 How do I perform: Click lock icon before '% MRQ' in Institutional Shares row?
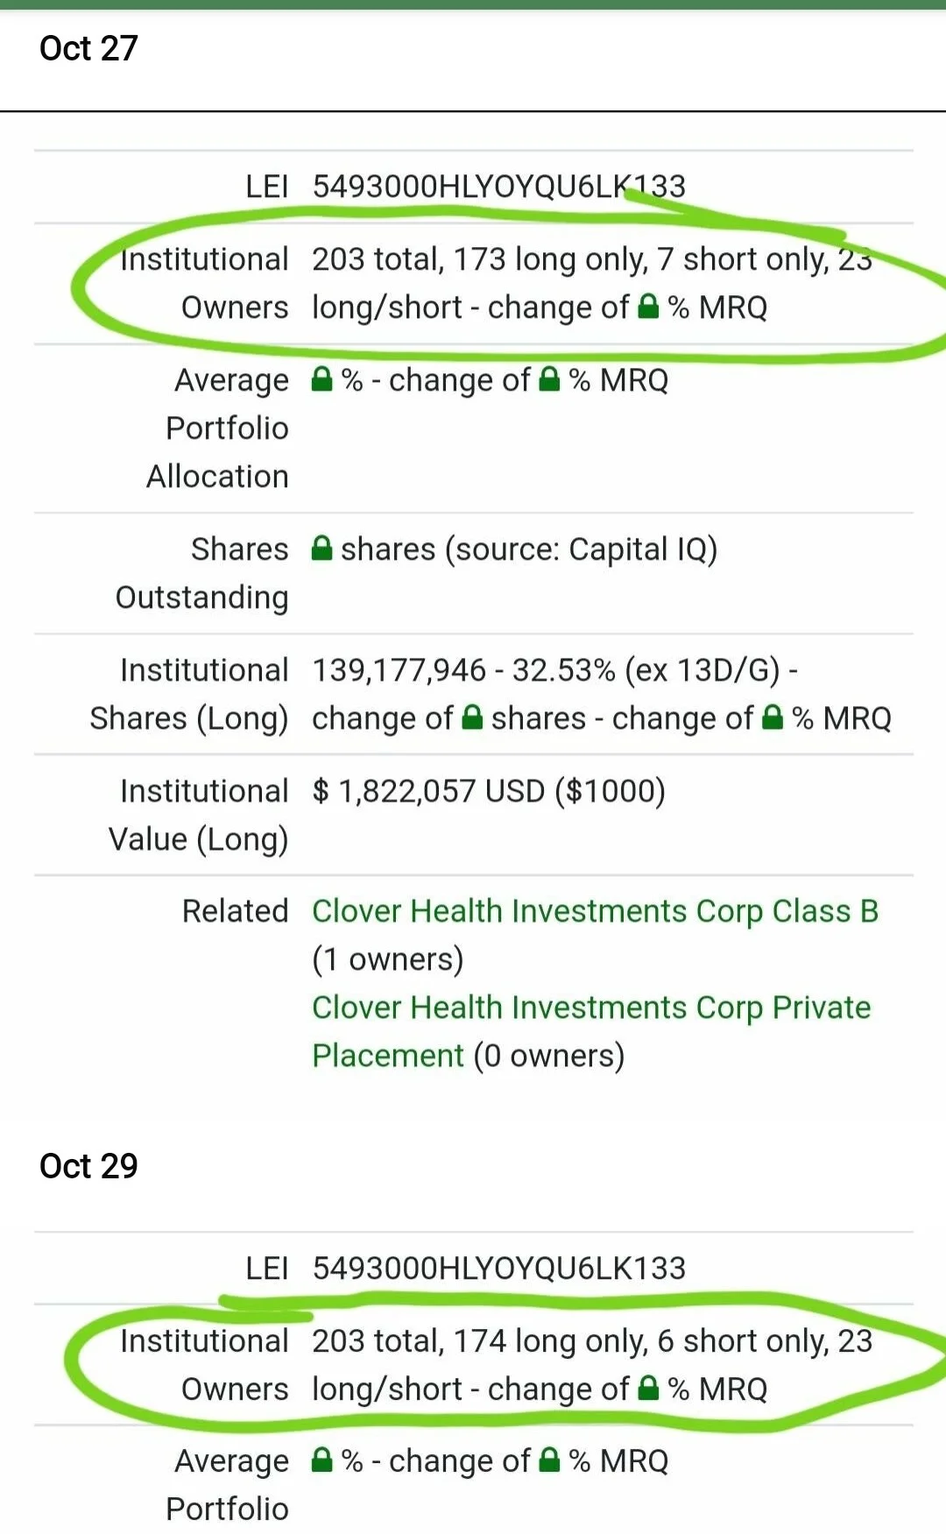click(x=773, y=718)
